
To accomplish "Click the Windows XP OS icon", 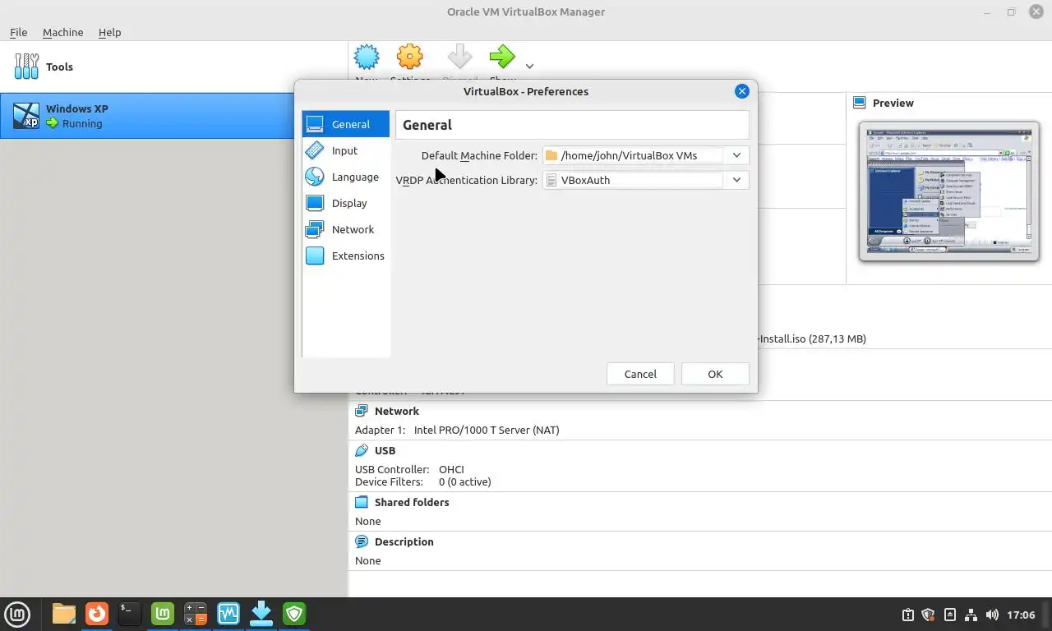I will [26, 116].
